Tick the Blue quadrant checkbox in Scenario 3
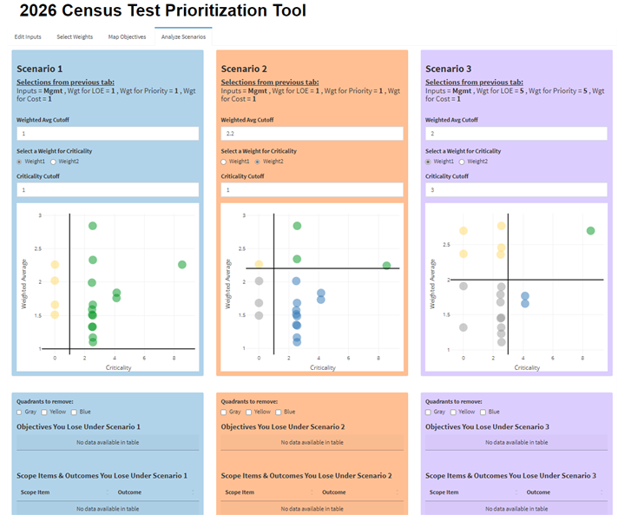The image size is (625, 515). click(484, 412)
